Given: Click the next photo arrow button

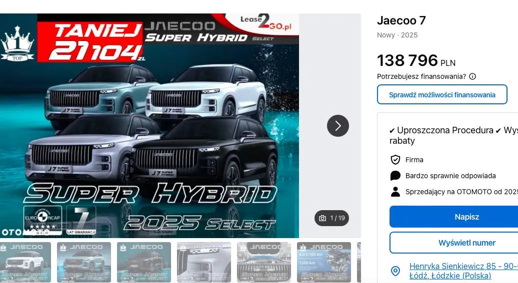Looking at the screenshot, I should click(337, 126).
